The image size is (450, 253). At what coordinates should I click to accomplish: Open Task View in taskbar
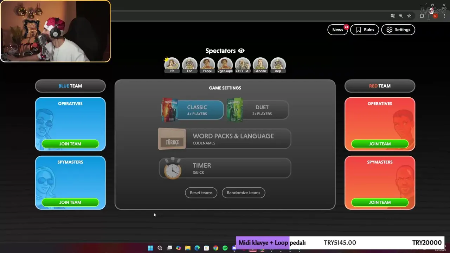point(169,248)
